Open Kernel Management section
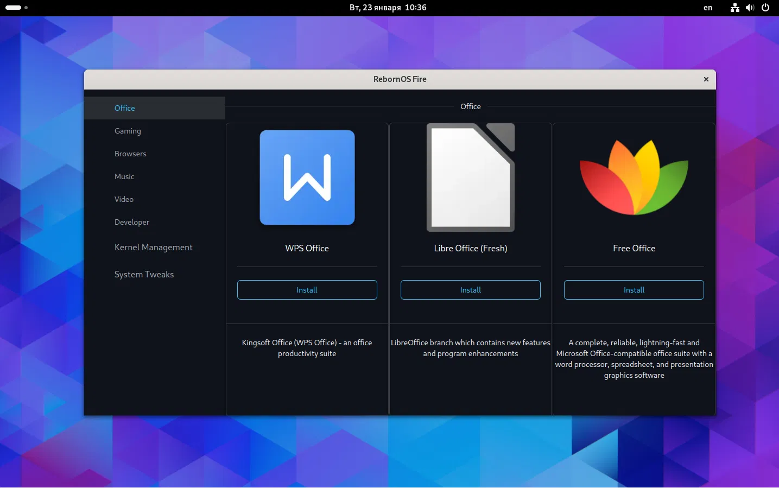Screen dimensions: 779x488 (155, 247)
